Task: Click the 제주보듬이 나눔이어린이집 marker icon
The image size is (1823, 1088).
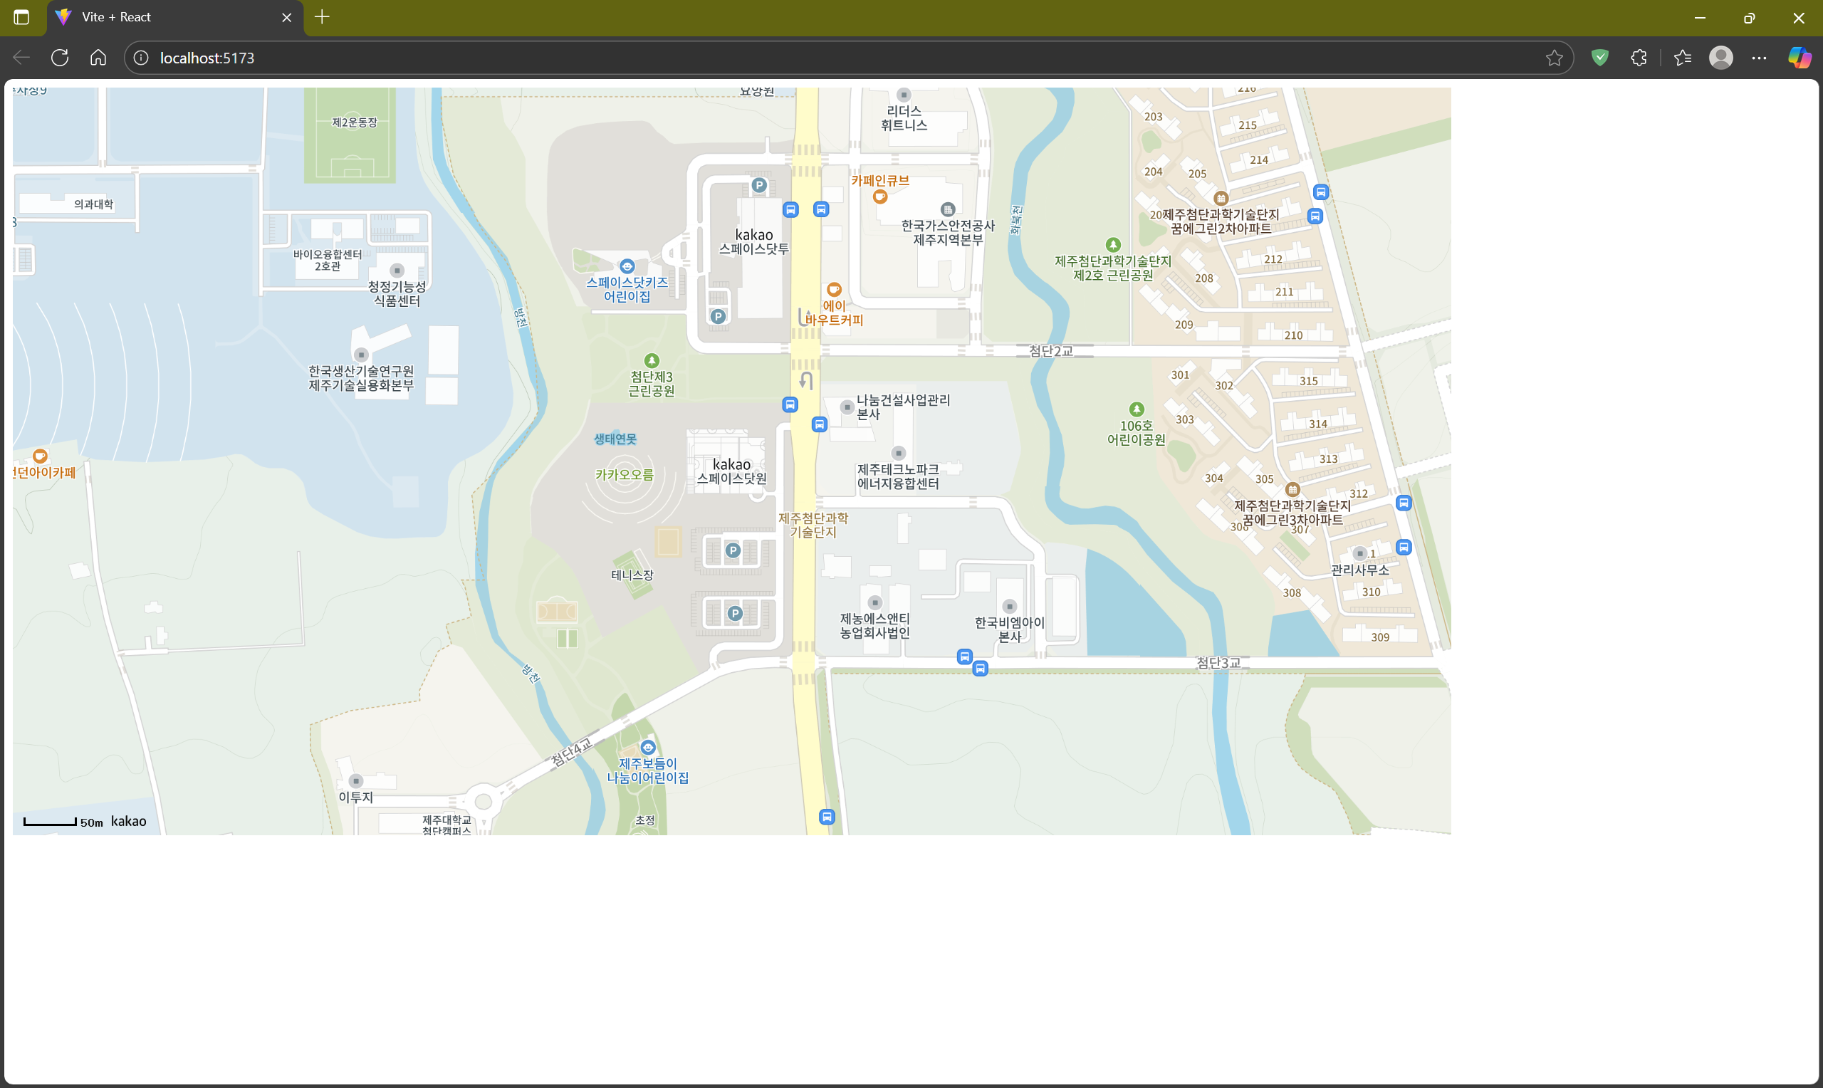Action: click(647, 747)
